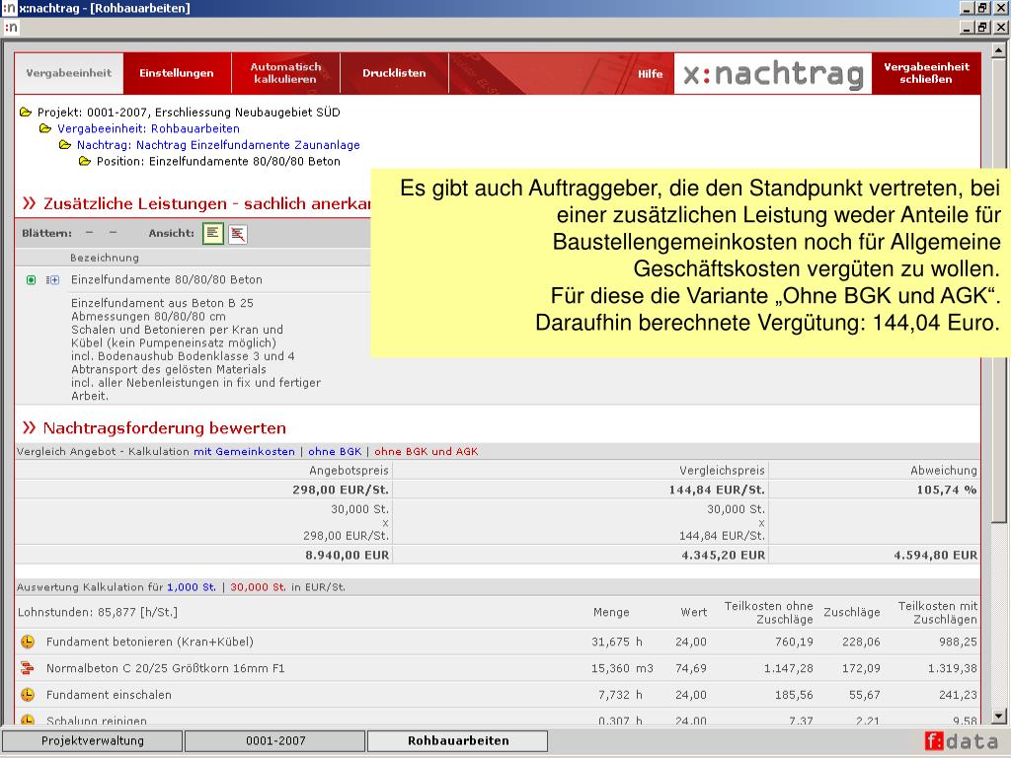
Task: Click the 1.319,38 value in Normalbeton row
Action: tap(953, 668)
